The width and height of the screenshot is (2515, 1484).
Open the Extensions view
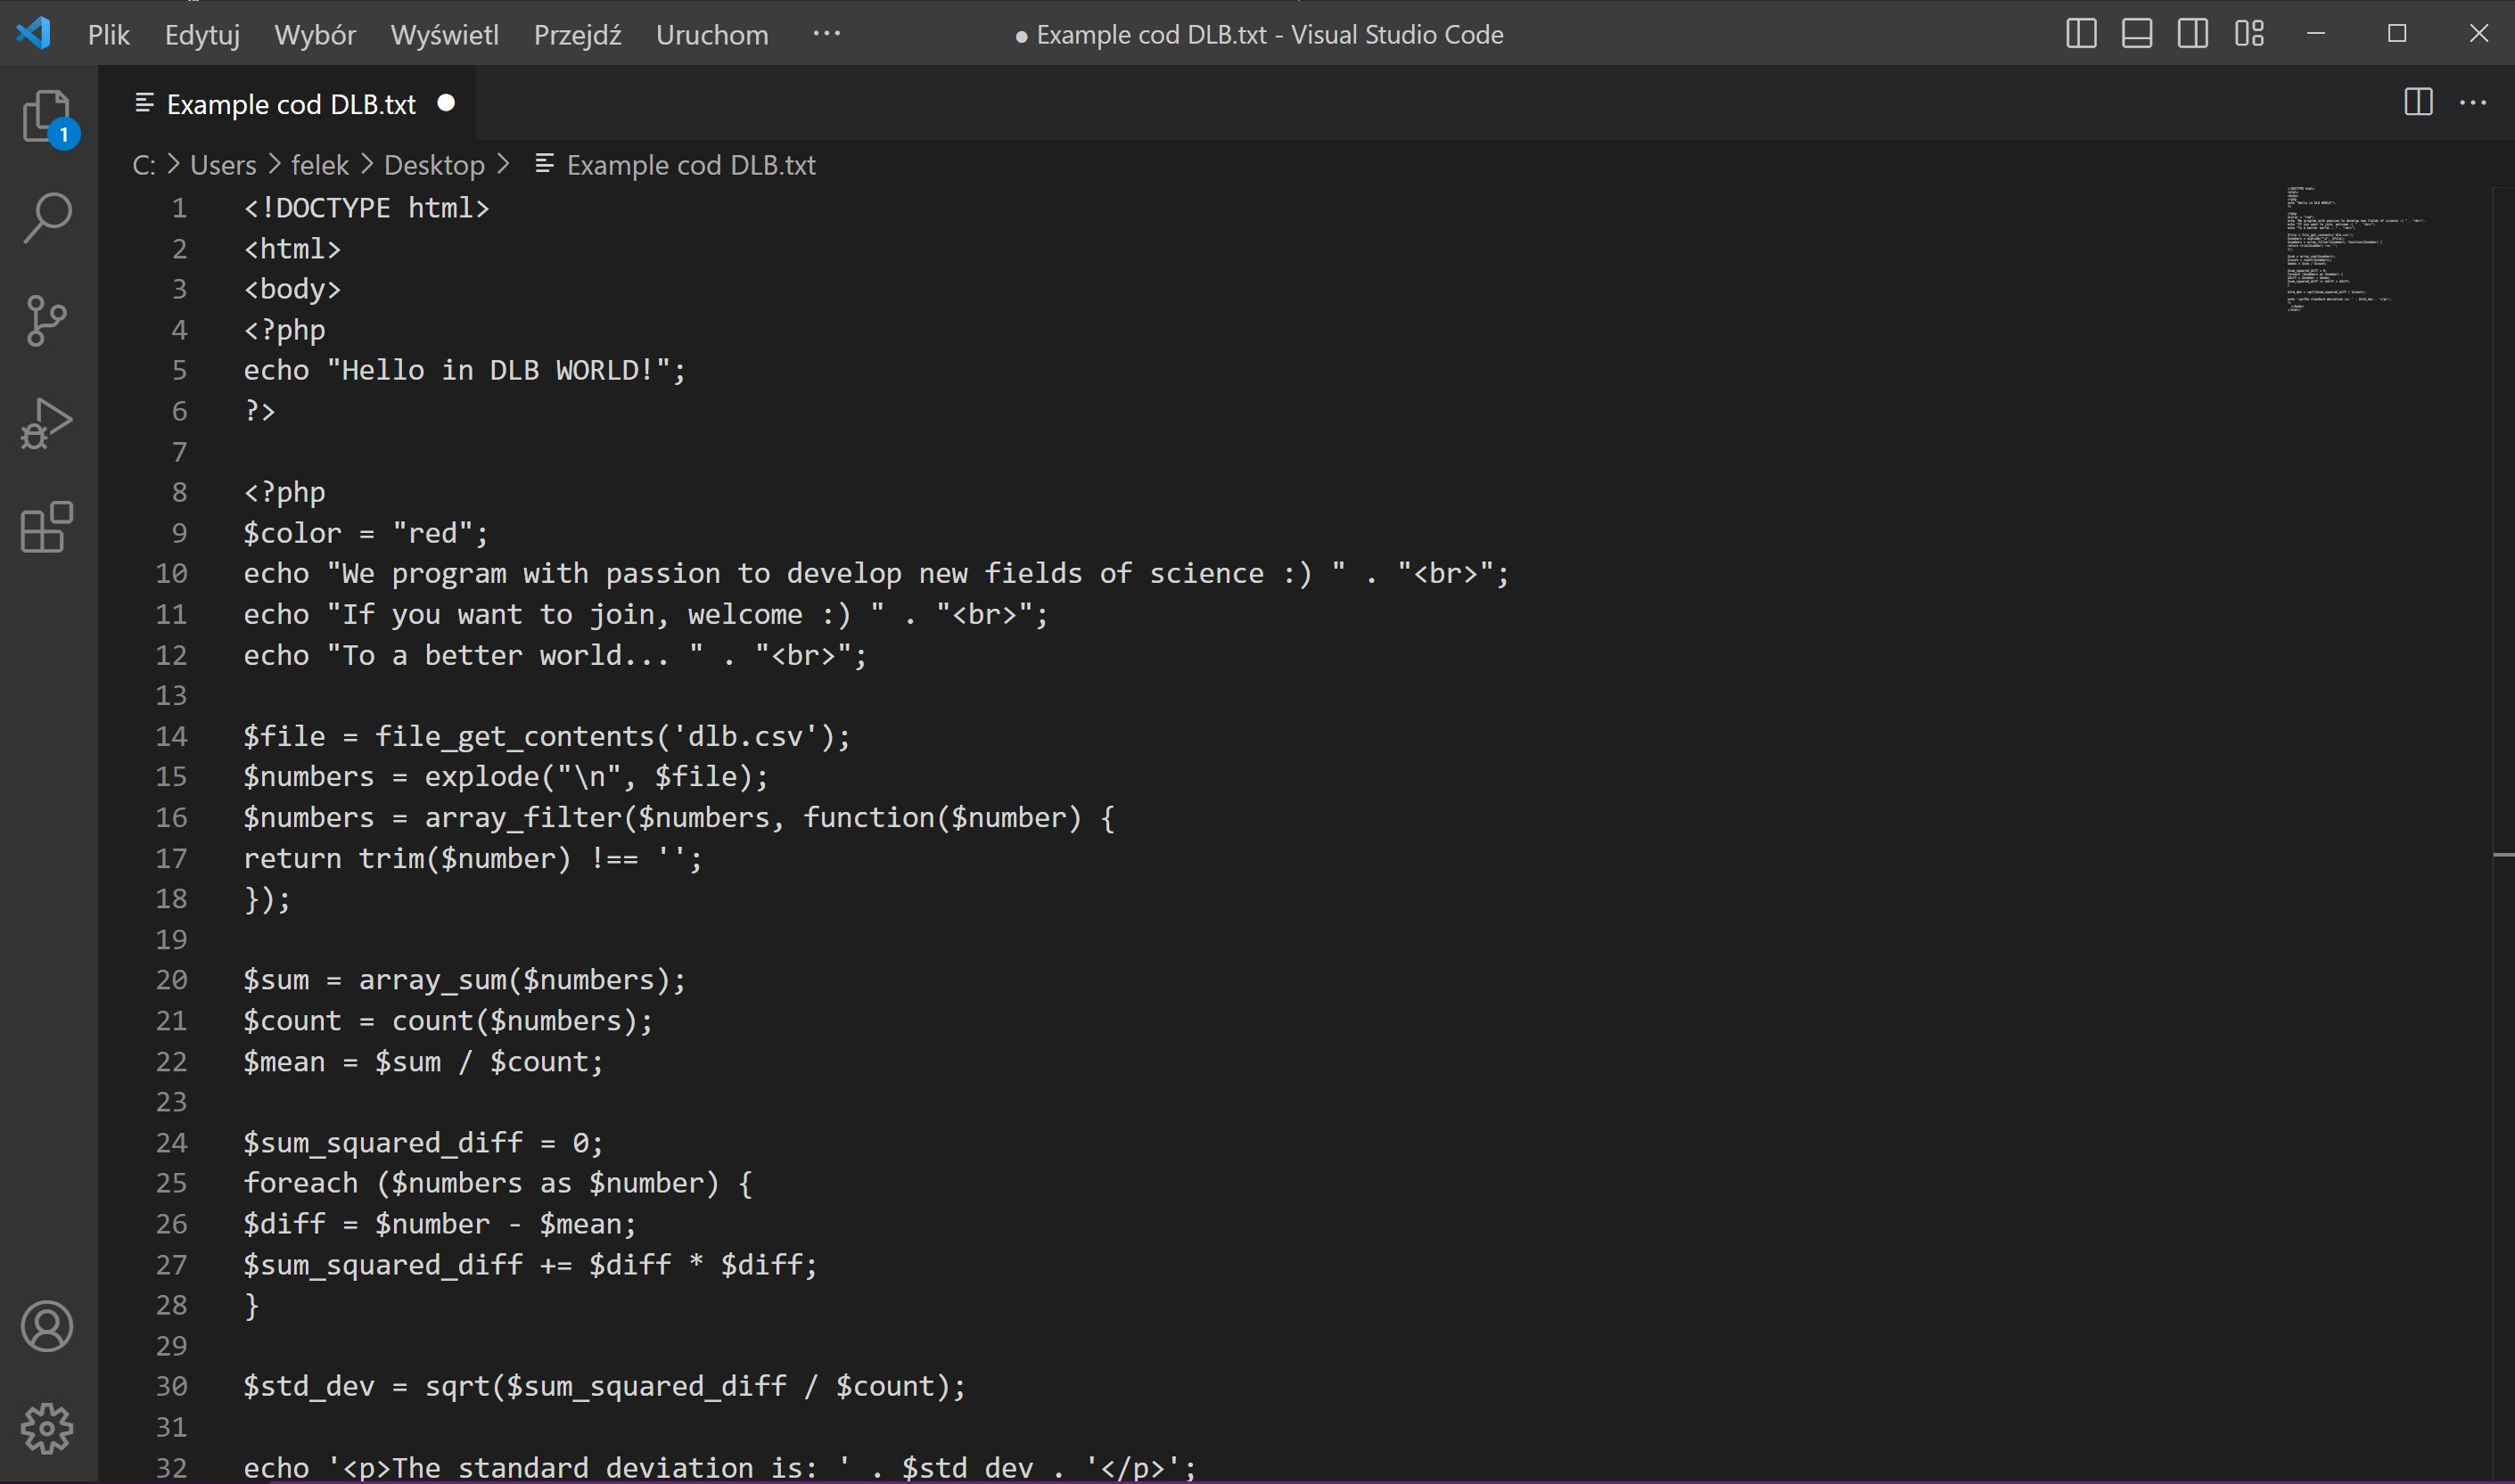(47, 527)
